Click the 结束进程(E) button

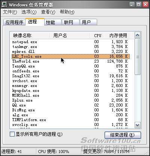pos(123,135)
